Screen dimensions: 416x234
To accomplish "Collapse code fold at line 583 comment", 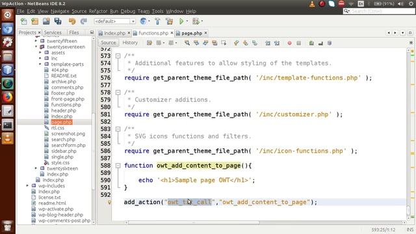I will point(118,129).
